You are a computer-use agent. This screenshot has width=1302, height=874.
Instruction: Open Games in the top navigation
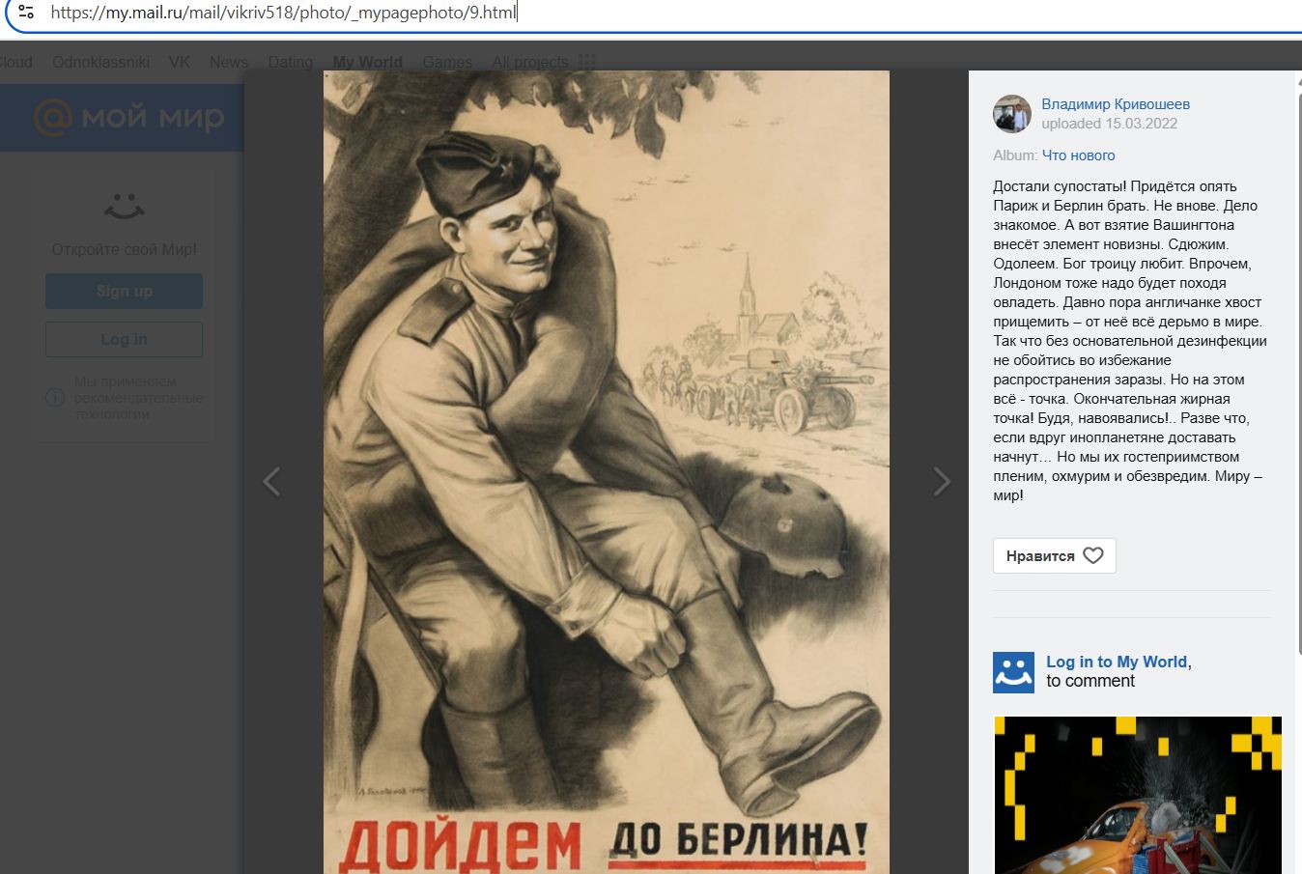tap(447, 62)
